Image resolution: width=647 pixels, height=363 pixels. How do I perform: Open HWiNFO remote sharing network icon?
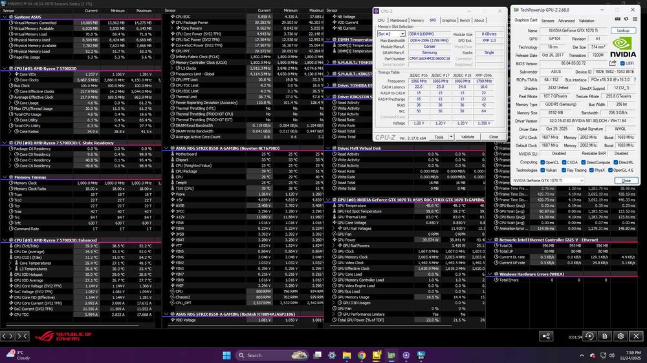click(546, 337)
